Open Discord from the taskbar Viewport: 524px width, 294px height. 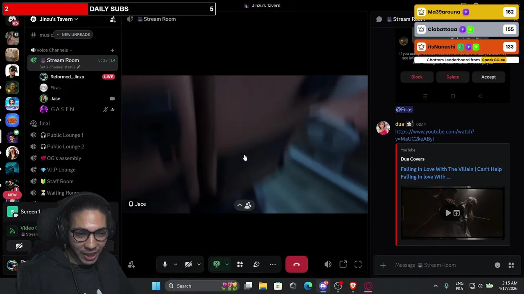click(323, 286)
